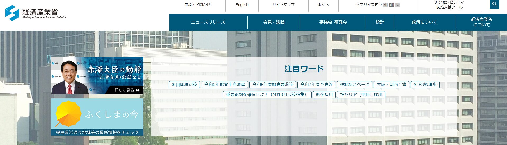Click 福島県浜通り地域等の最新情報をチェック caption
Viewport: 507px width, 145px height.
tap(97, 132)
